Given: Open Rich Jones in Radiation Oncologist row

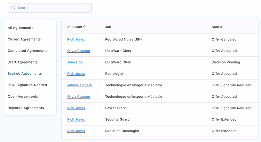Looking at the screenshot, I should click(76, 131).
